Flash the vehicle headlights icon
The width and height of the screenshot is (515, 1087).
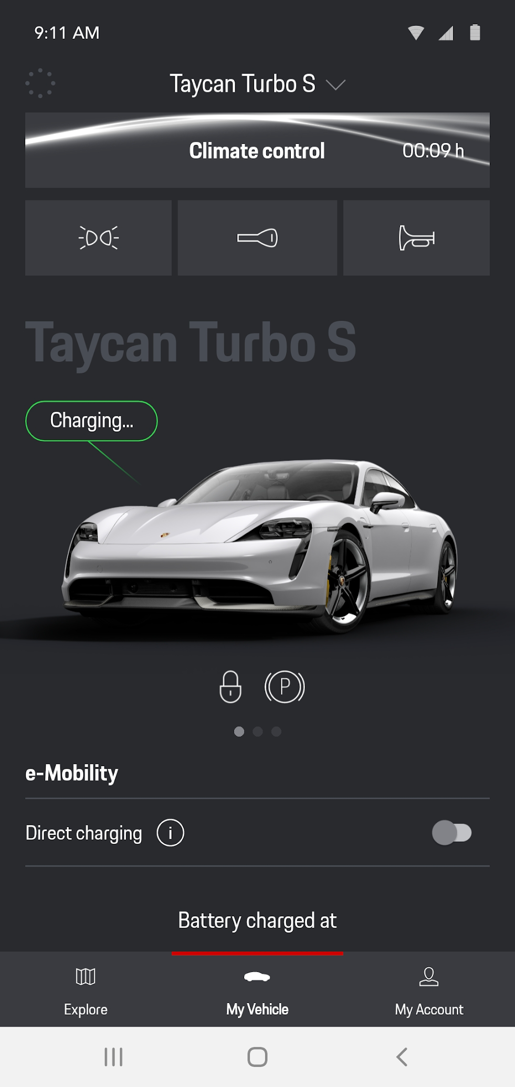(x=98, y=238)
